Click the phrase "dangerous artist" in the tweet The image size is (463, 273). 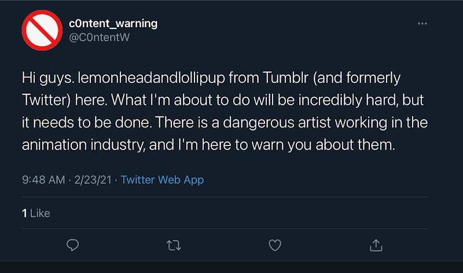(x=277, y=123)
